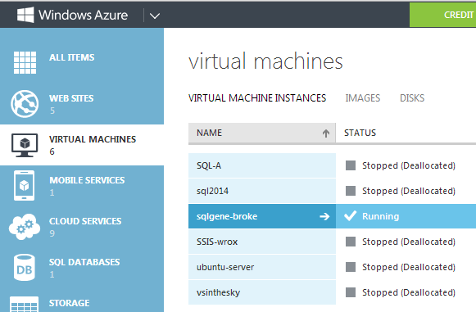The image size is (476, 312).
Task: Click the Running checkmark icon for sqlgene-broke
Action: point(350,216)
